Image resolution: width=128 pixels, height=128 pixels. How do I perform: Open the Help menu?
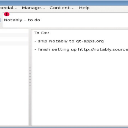point(84,8)
